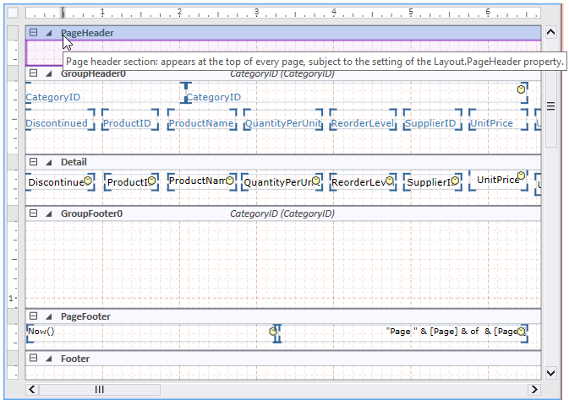Click the smart tag on Detail ProductID field
This screenshot has height=405, width=569.
[x=153, y=180]
